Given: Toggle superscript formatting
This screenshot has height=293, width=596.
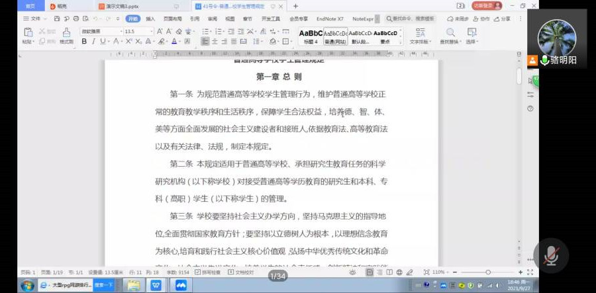Looking at the screenshot, I should click(x=127, y=41).
